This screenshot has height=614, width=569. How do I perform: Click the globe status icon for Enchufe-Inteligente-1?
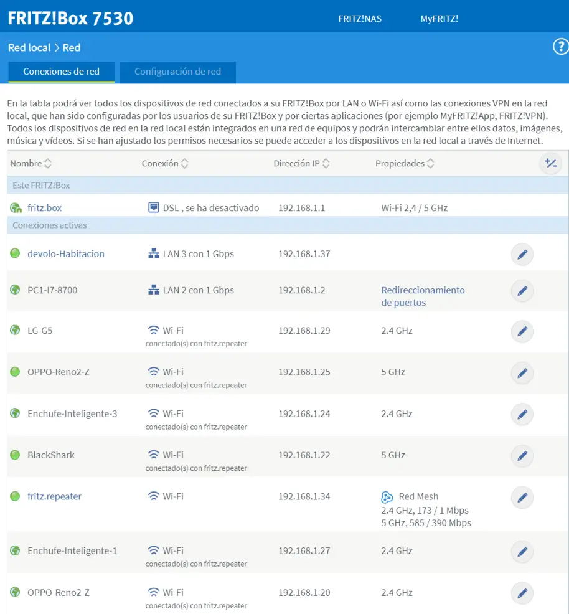[15, 550]
